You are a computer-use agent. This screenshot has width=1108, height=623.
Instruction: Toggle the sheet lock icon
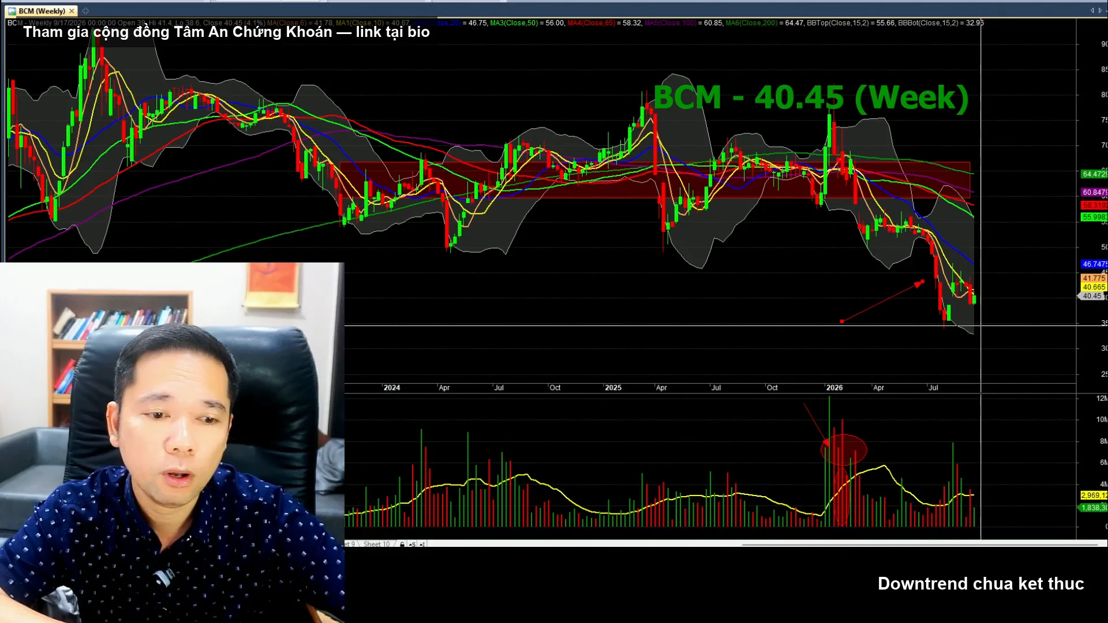coord(402,544)
